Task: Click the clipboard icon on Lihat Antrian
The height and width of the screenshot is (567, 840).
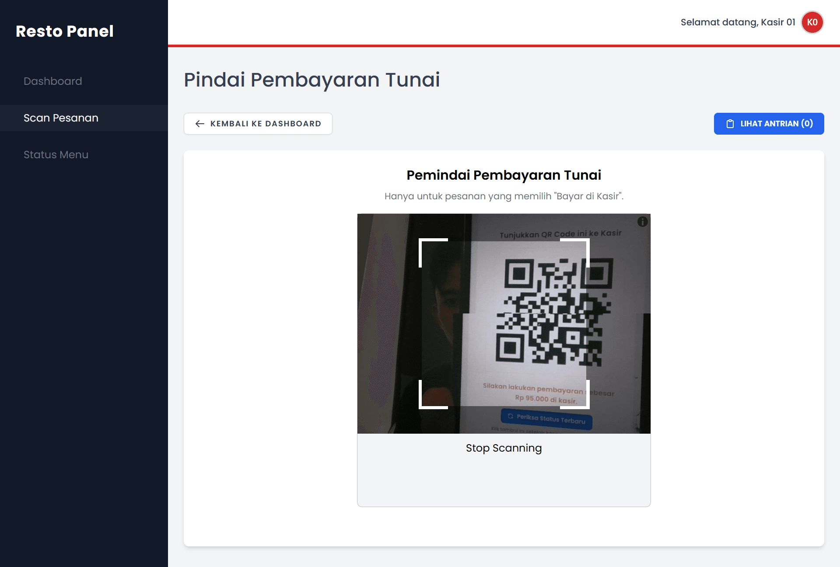Action: pos(730,124)
